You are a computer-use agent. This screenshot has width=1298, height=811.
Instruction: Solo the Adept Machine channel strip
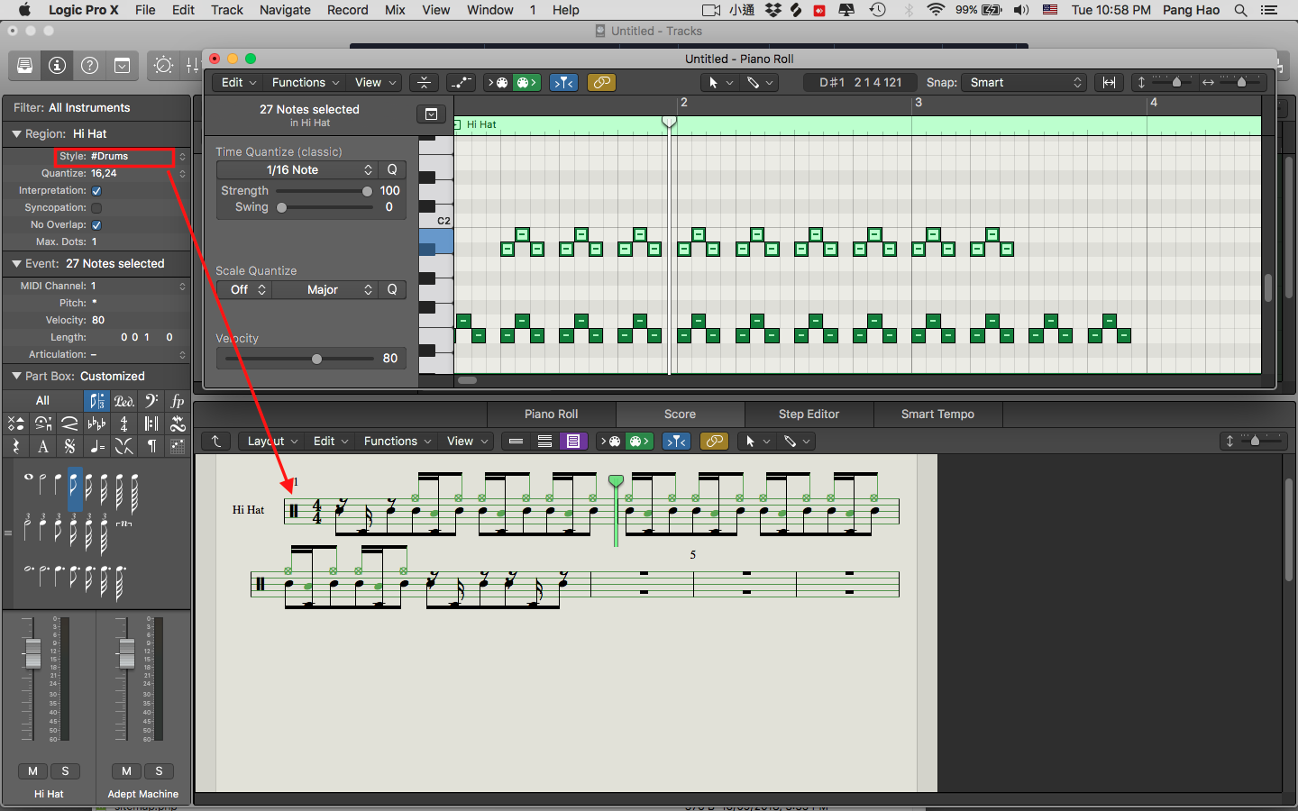[159, 770]
